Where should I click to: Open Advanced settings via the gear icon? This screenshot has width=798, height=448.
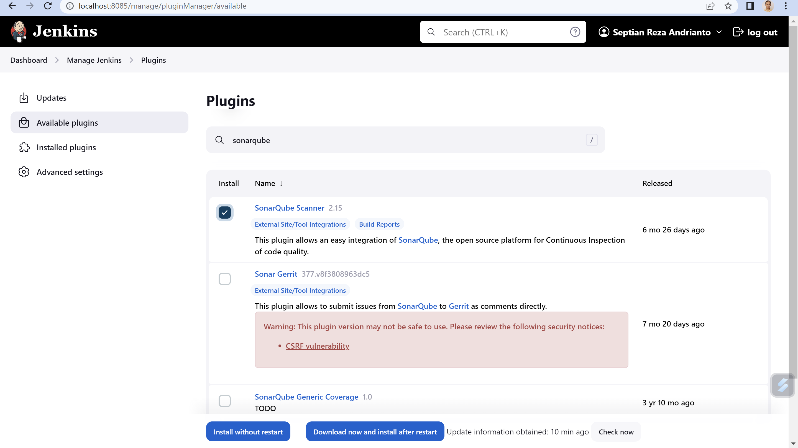[x=24, y=172]
